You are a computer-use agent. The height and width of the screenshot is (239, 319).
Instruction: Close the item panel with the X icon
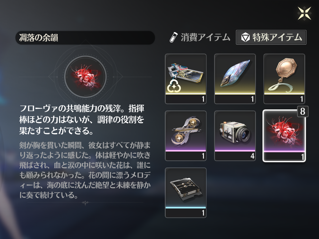304,13
